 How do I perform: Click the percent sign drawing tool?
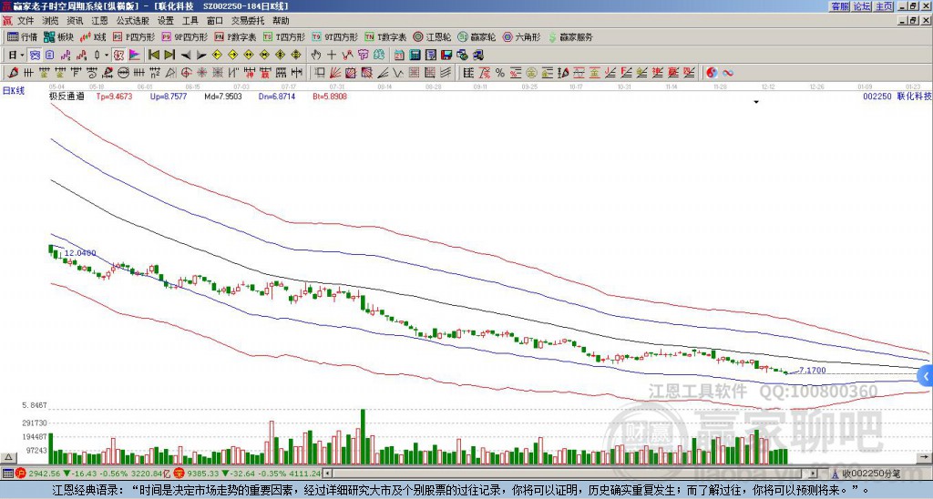(x=499, y=72)
